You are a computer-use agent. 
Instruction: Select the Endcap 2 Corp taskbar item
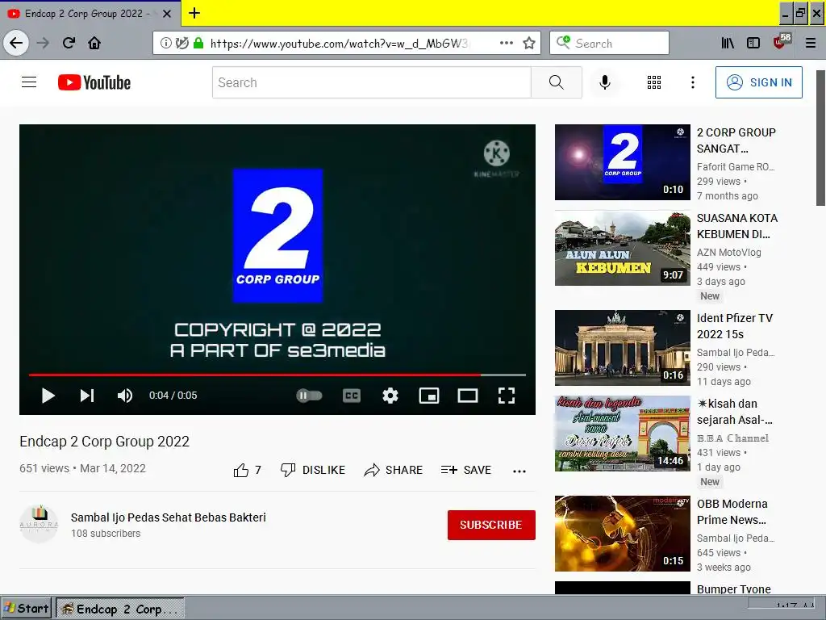click(120, 609)
